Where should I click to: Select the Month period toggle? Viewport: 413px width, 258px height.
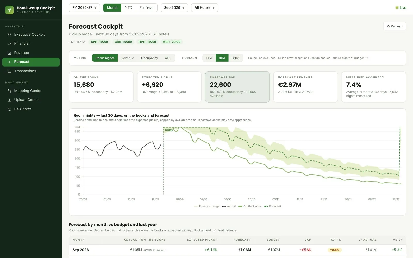coord(112,8)
